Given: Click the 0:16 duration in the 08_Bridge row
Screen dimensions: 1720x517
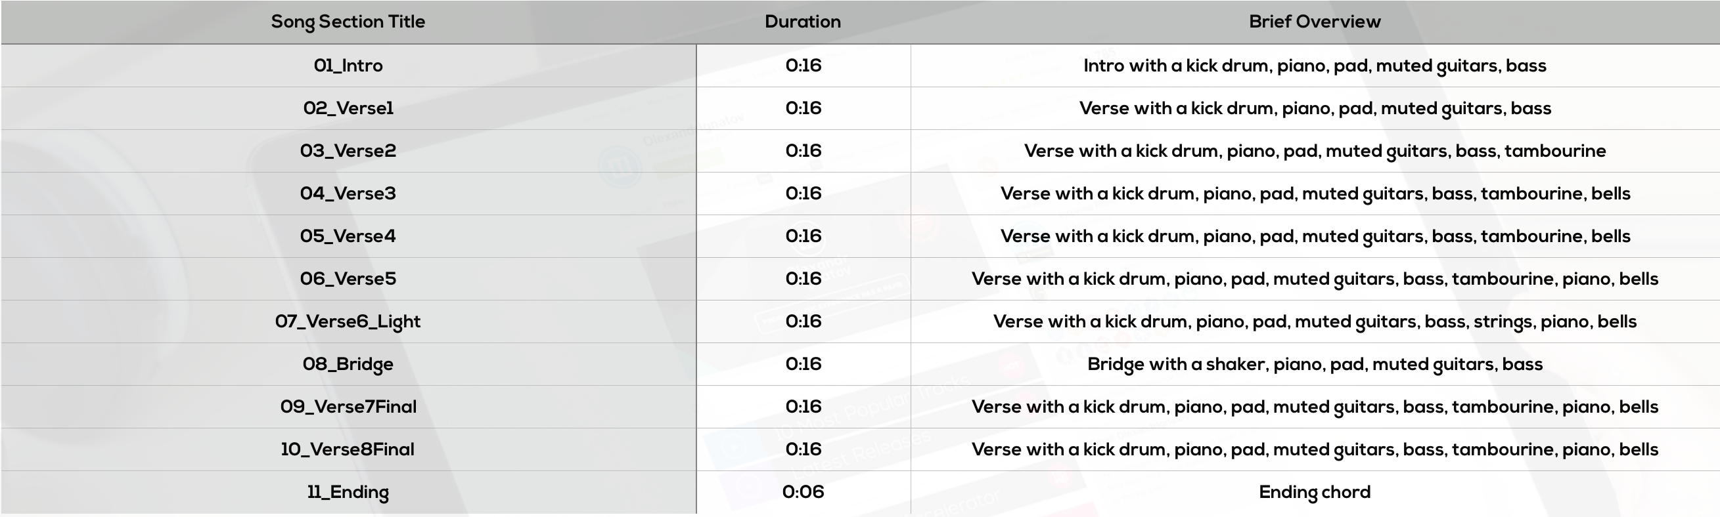Looking at the screenshot, I should point(803,364).
